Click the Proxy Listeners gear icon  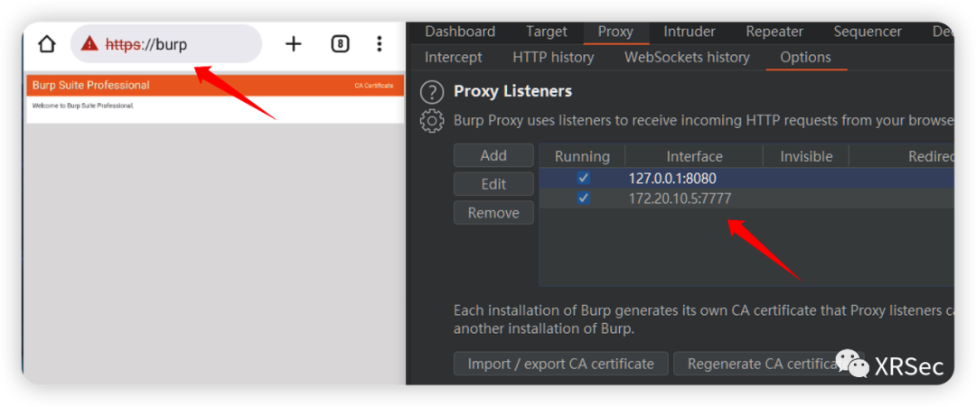(433, 120)
